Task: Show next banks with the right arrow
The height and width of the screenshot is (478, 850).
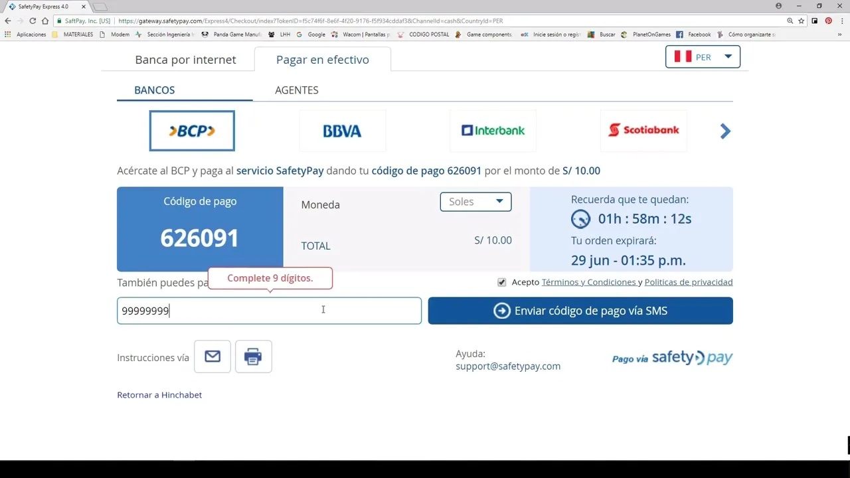Action: [x=725, y=131]
